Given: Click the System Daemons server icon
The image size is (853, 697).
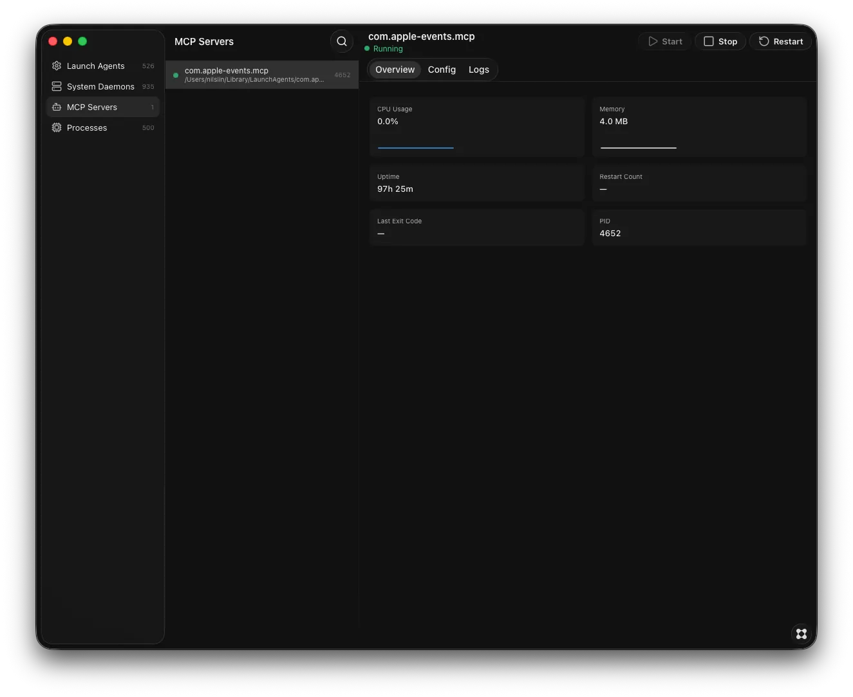Looking at the screenshot, I should [57, 86].
